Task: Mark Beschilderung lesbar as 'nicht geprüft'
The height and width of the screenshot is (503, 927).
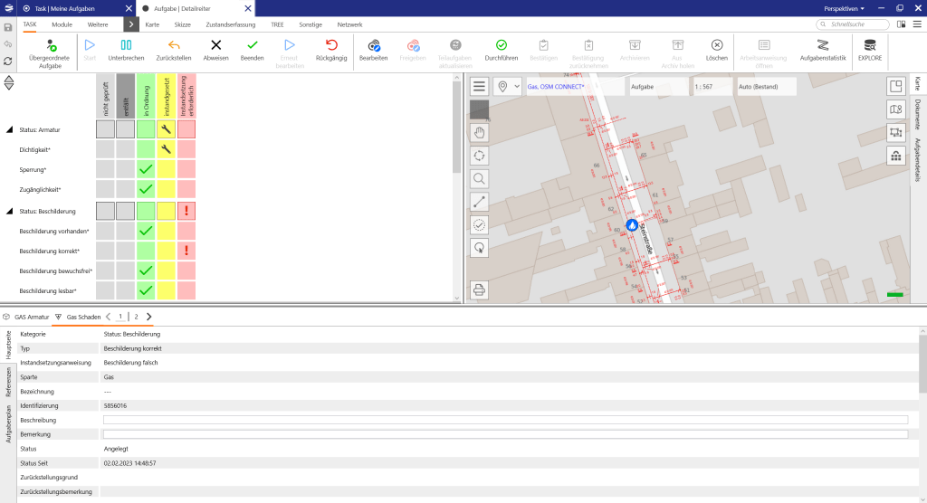Action: coord(105,290)
